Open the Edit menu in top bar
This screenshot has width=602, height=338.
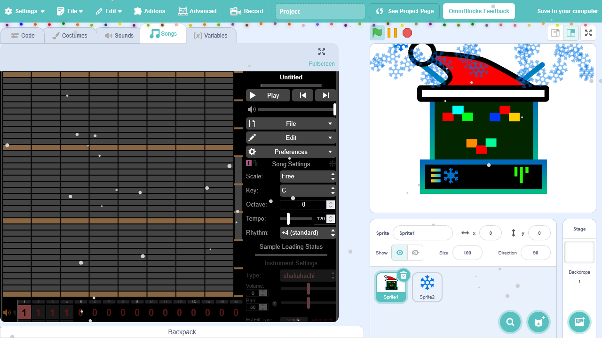(x=109, y=11)
